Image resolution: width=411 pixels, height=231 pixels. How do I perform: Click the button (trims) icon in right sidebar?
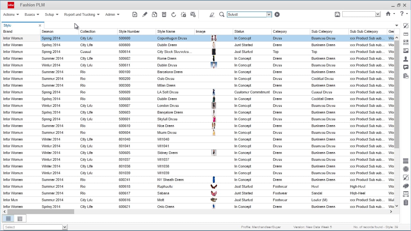pos(406,169)
